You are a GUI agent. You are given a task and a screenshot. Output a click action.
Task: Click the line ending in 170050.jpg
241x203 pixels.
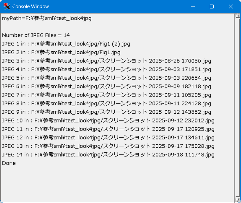[106, 61]
